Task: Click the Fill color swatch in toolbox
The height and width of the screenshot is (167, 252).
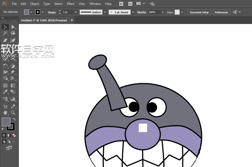Action: (6, 122)
